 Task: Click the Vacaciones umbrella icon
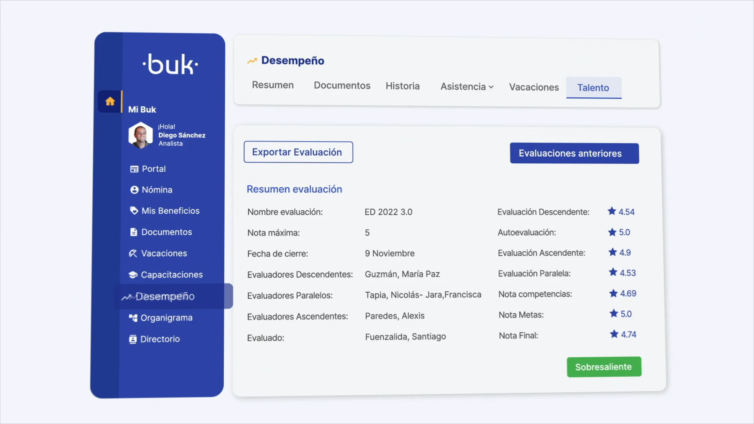(x=133, y=254)
